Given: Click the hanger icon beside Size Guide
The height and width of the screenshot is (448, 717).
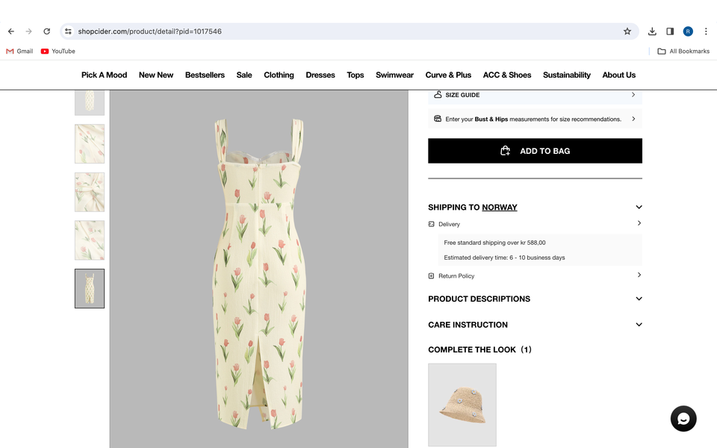Looking at the screenshot, I should coord(438,95).
